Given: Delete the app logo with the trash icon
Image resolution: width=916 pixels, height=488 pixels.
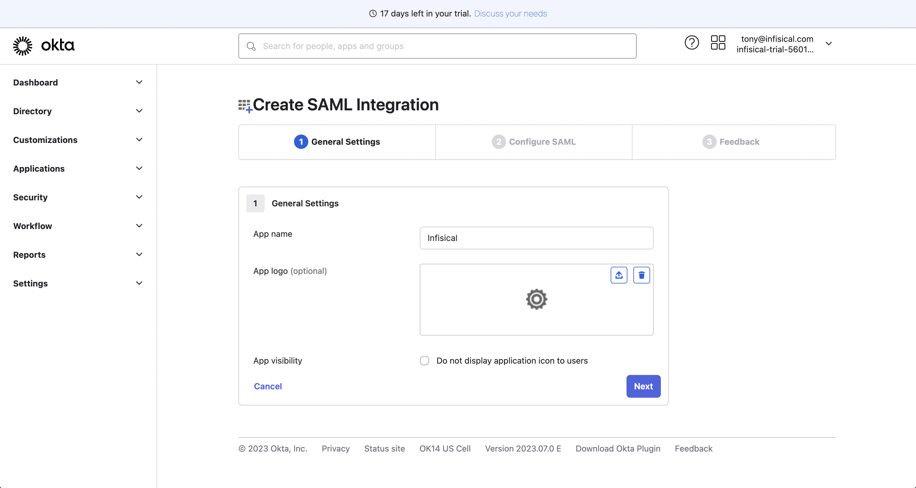Looking at the screenshot, I should click(641, 275).
